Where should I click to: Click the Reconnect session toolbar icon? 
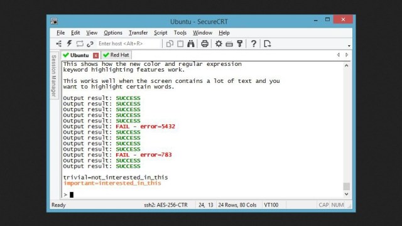point(80,43)
